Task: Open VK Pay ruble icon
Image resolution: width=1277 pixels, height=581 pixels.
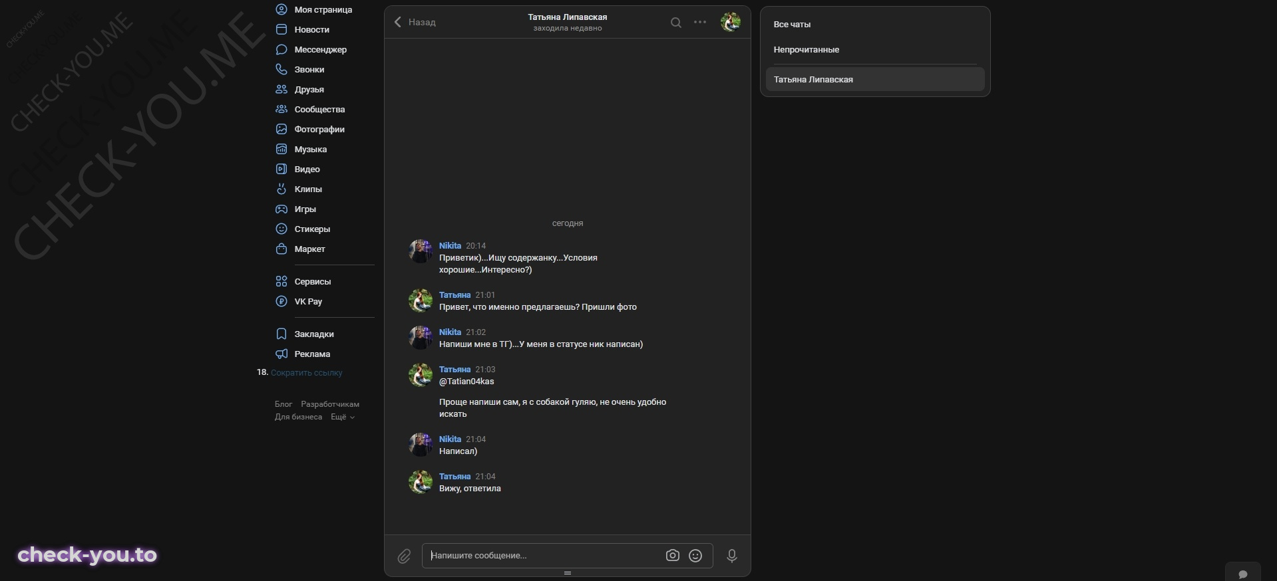Action: (281, 301)
